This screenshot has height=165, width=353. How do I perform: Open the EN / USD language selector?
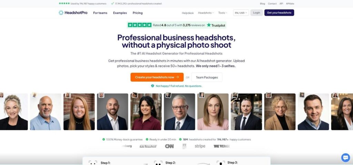pyautogui.click(x=241, y=13)
